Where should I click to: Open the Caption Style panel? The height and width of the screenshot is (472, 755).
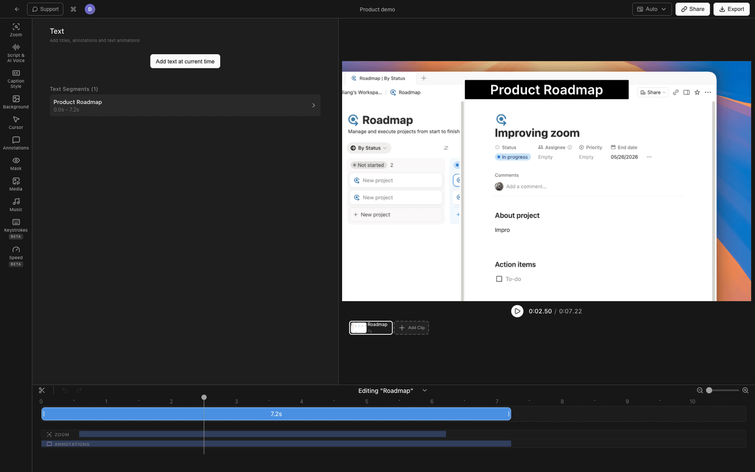click(x=16, y=79)
